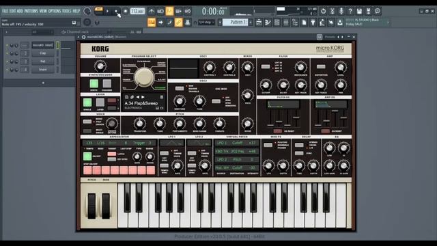This screenshot has width=437, height=246.
Task: Click the save preset icon in microKORG display
Action: click(126, 97)
